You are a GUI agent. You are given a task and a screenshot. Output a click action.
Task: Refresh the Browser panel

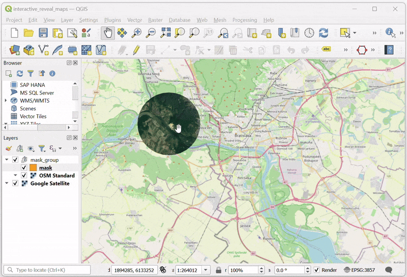click(19, 74)
